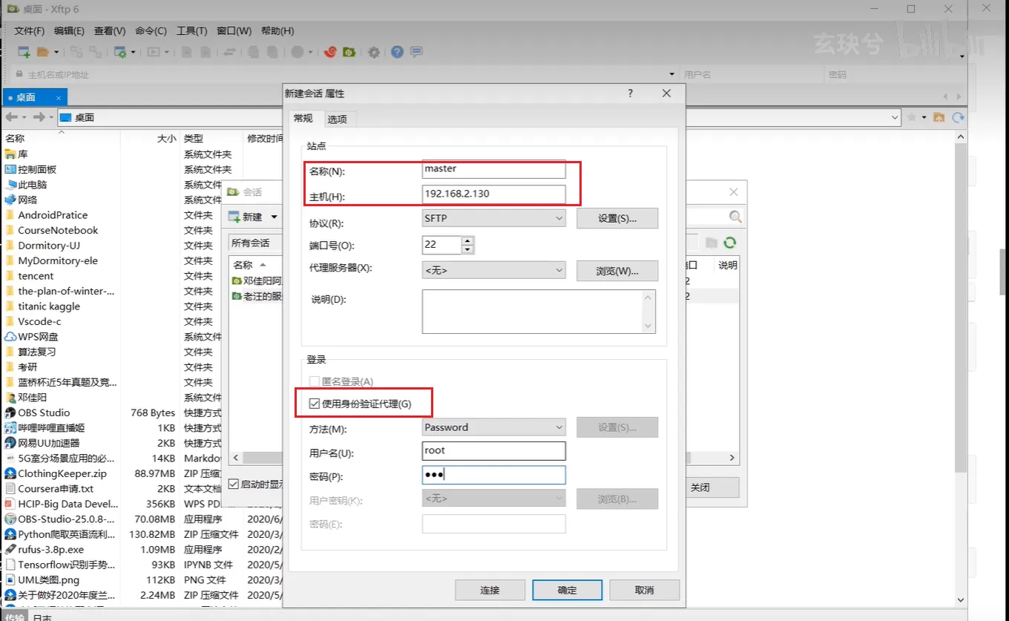Increase the port number with the up arrow

click(x=467, y=240)
